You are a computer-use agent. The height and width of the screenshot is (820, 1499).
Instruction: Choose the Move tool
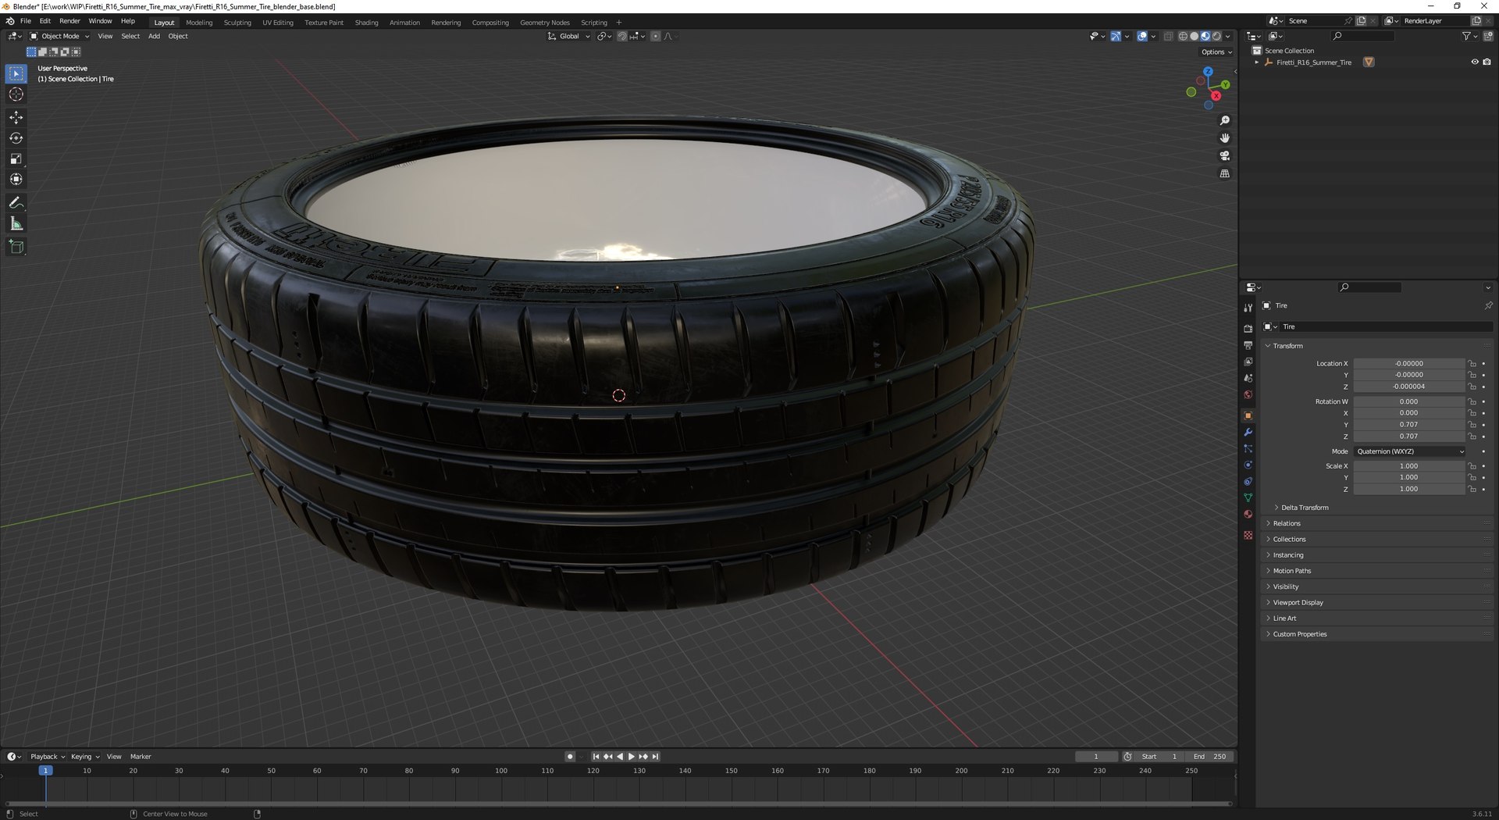pyautogui.click(x=16, y=117)
